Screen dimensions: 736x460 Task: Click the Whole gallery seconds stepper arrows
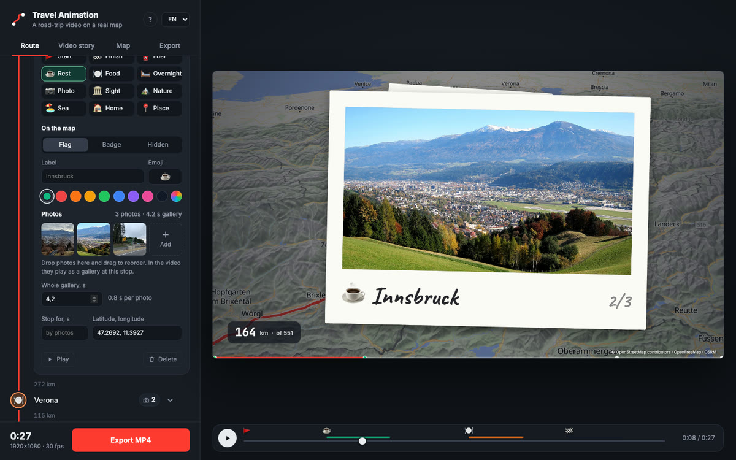pos(94,299)
